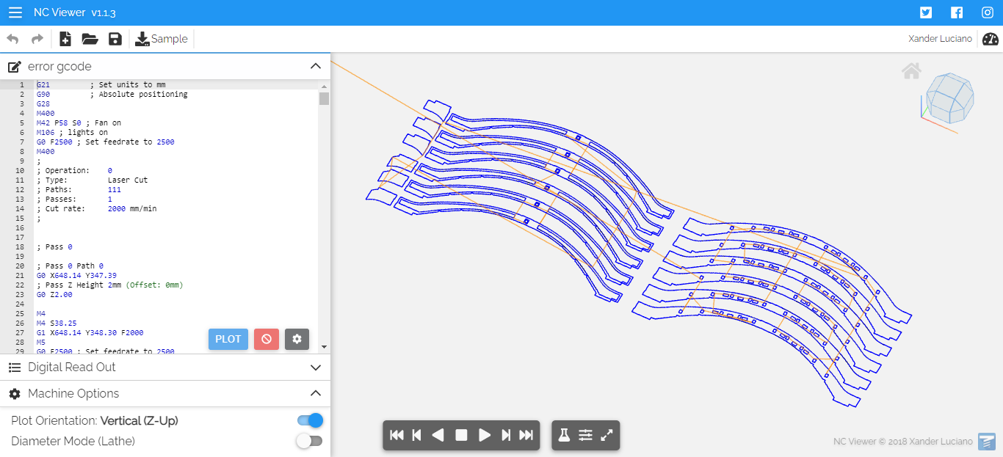
Task: Play the toolpath simulation forward
Action: point(484,435)
